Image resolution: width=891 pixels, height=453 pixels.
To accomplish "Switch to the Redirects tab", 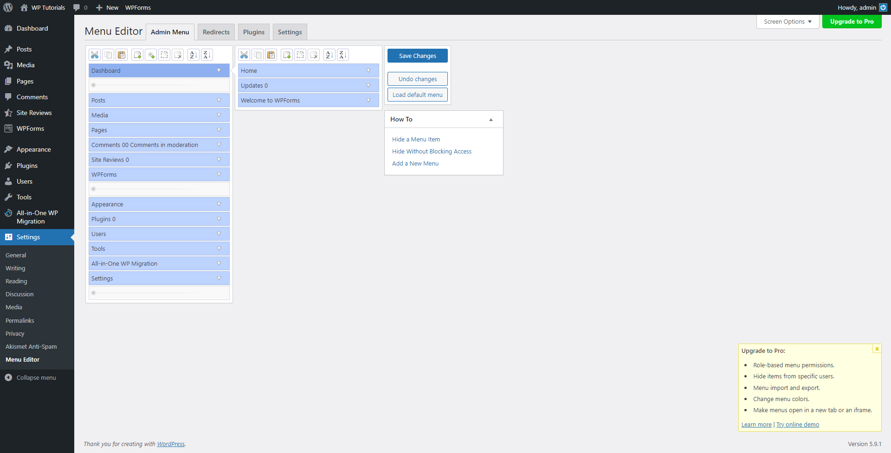I will pos(216,32).
